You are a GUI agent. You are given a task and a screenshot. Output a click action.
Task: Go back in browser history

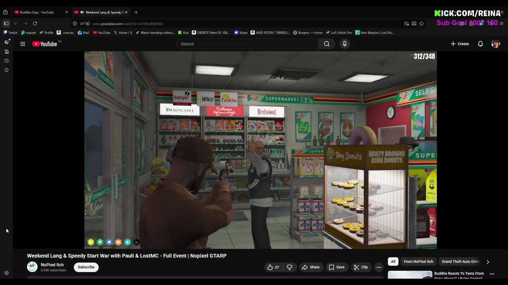(x=16, y=24)
